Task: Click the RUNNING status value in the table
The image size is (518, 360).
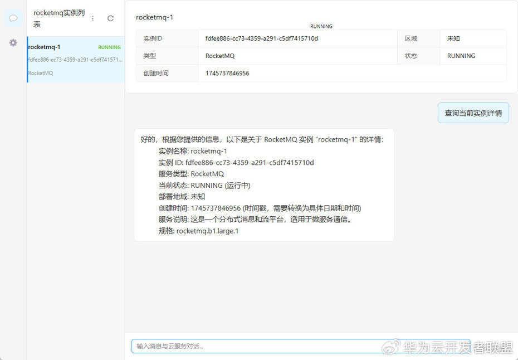Action: [x=461, y=56]
